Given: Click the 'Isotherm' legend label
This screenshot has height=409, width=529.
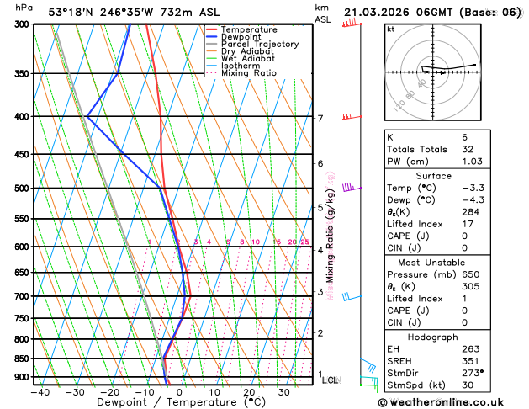Looking at the screenshot, I should [241, 66].
